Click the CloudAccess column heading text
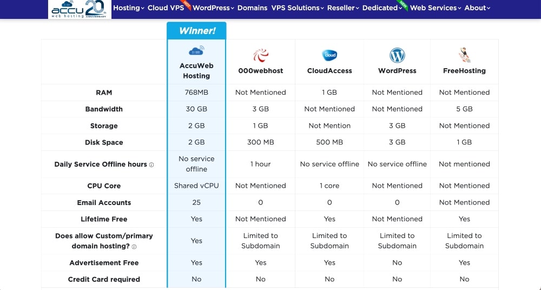Screen dimensions: 541x290 329,71
